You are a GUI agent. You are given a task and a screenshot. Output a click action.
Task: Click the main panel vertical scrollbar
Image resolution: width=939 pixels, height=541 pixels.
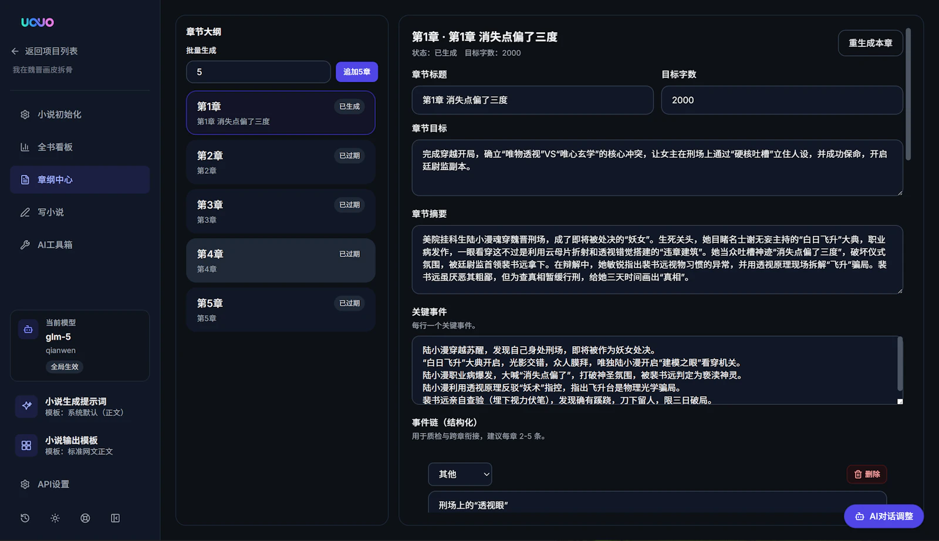[x=908, y=94]
